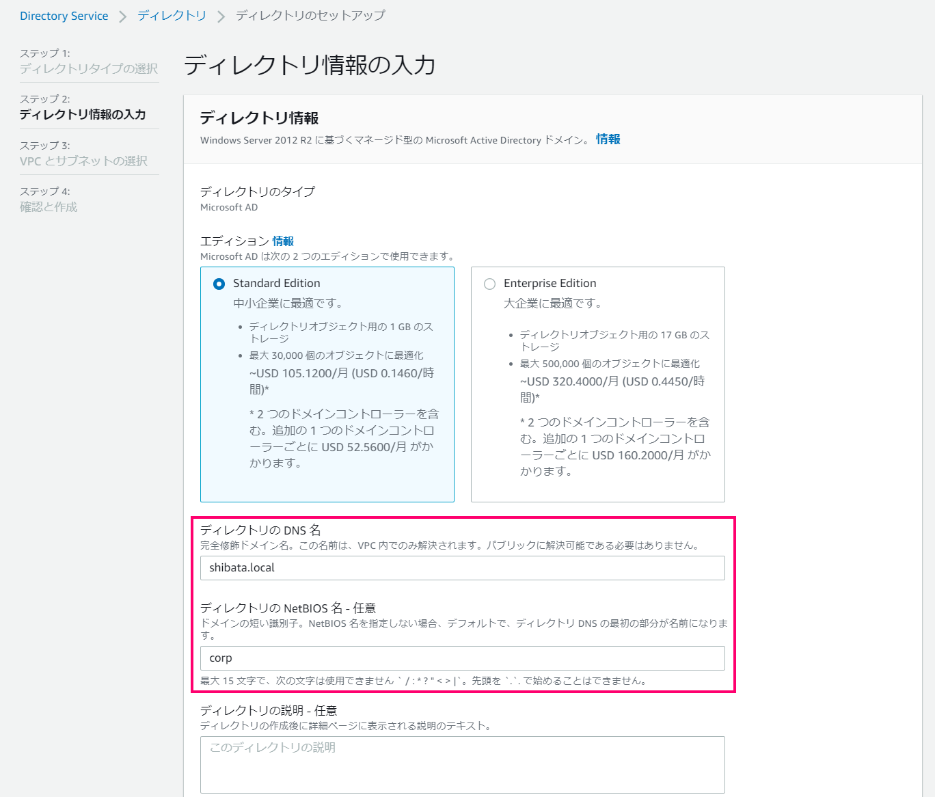Image resolution: width=935 pixels, height=797 pixels.
Task: Go to step 1 ディレクトリタイプの選択
Action: (x=88, y=68)
